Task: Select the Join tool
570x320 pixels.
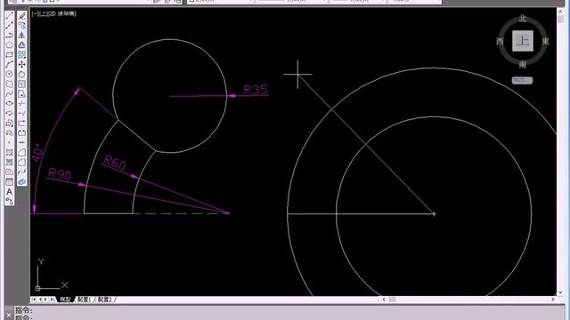Action: click(21, 142)
